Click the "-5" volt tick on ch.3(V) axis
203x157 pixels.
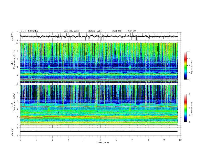[x=17, y=136]
